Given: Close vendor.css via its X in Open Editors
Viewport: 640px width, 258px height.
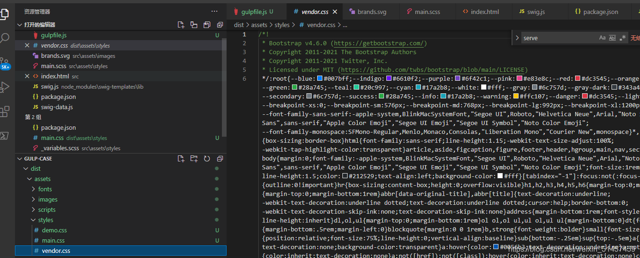Looking at the screenshot, I should 27,45.
